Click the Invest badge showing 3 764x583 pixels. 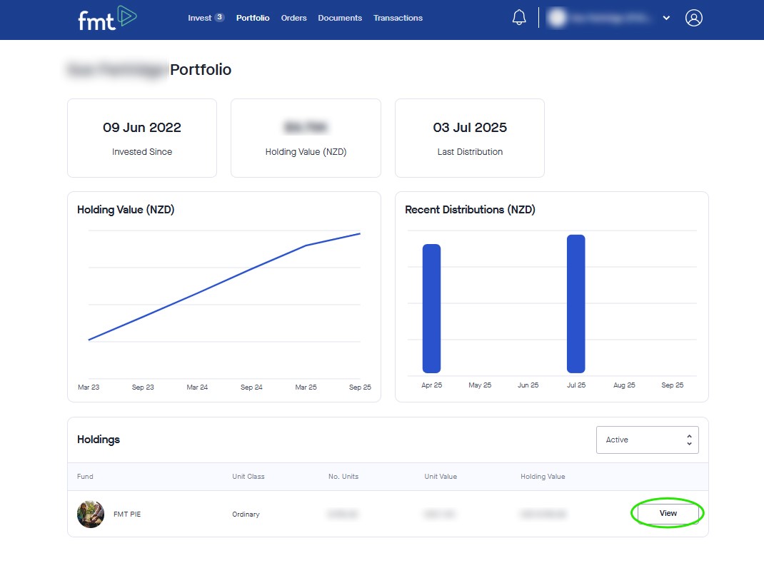[219, 18]
